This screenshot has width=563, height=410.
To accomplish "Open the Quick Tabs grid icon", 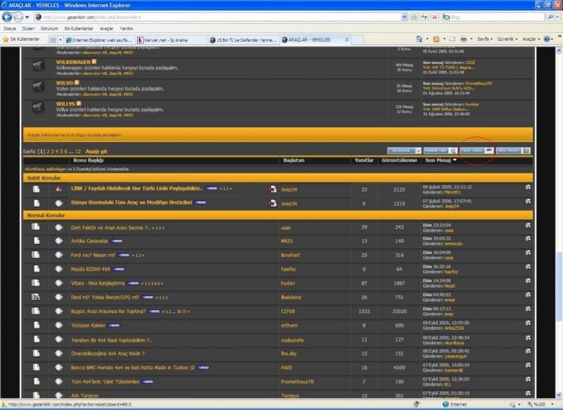I will click(x=53, y=40).
